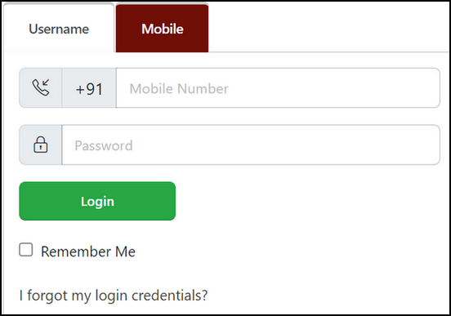Open the forgot login credentials link

114,296
